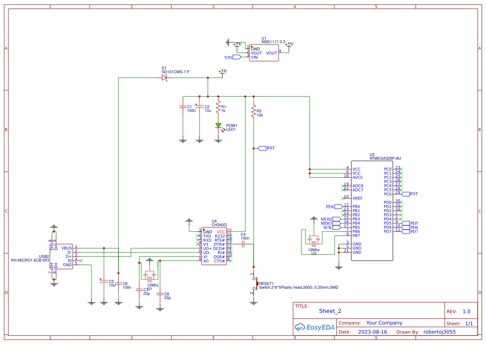Select the CH340G USB-serial chip U4
Screen dimensions: 486x344
(214, 245)
